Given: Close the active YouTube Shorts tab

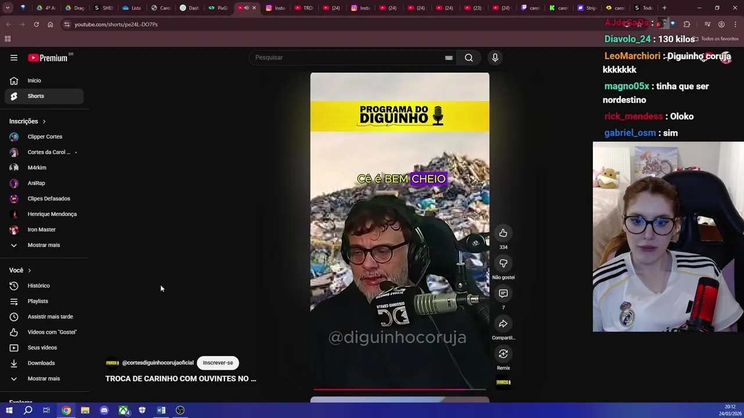Looking at the screenshot, I should (x=254, y=8).
